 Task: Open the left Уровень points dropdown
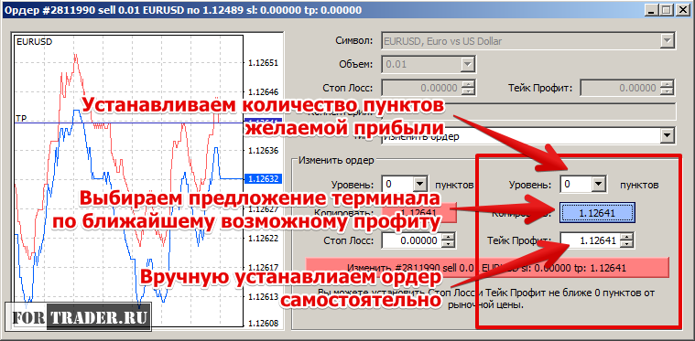pos(419,184)
